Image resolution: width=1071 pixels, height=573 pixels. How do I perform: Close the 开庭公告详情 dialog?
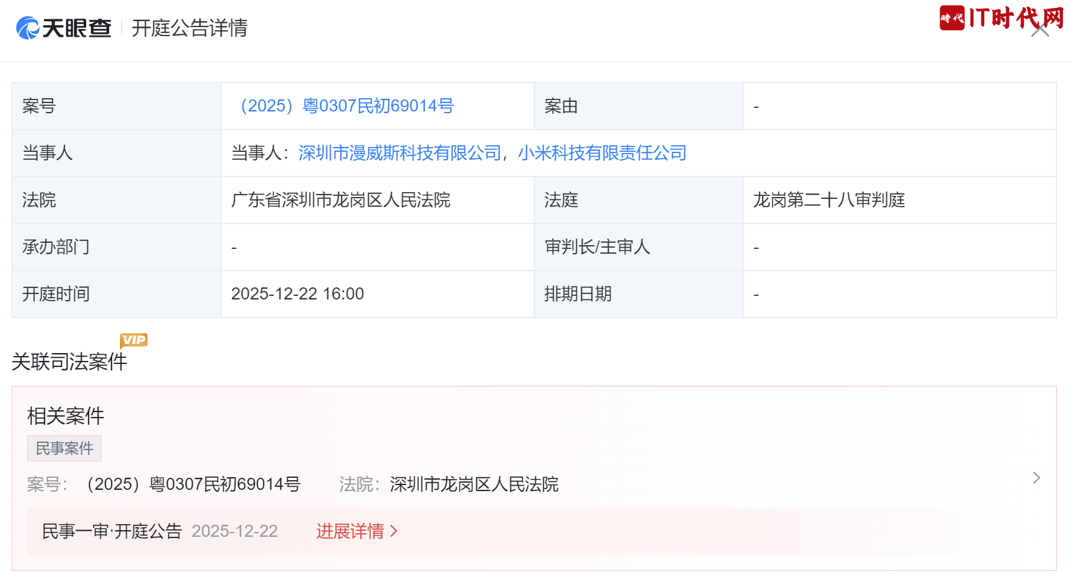point(1040,28)
